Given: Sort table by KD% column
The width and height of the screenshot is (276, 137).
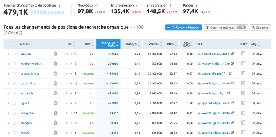Looking at the screenshot, I should (172, 44).
